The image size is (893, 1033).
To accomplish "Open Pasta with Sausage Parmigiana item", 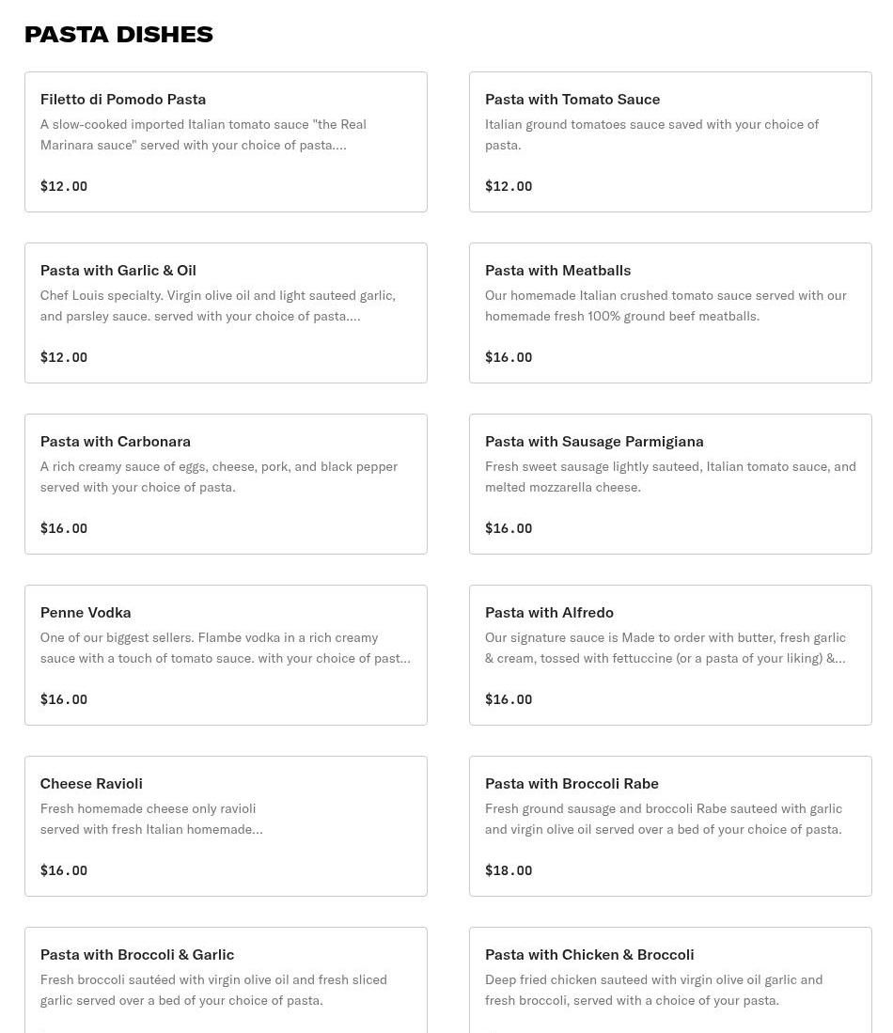I will coord(670,484).
